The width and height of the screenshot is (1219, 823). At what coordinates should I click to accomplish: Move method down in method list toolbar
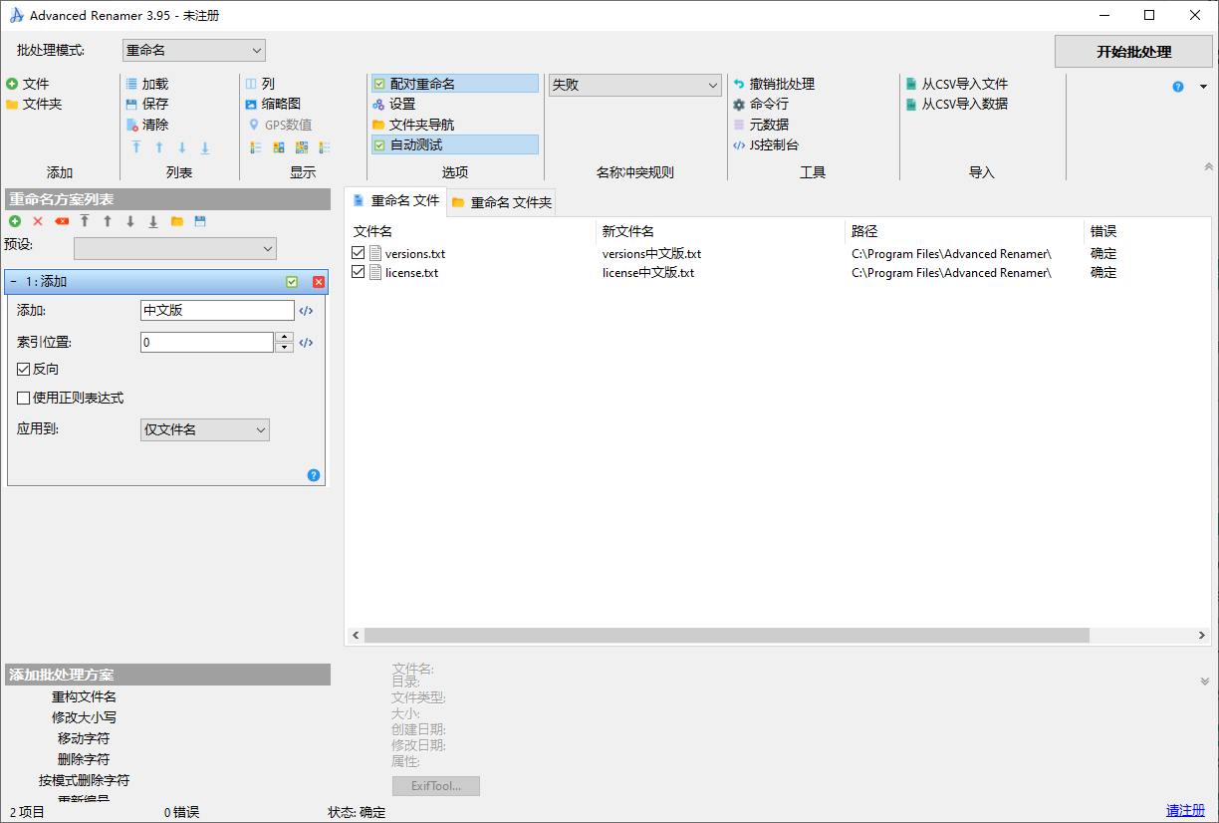[x=130, y=221]
